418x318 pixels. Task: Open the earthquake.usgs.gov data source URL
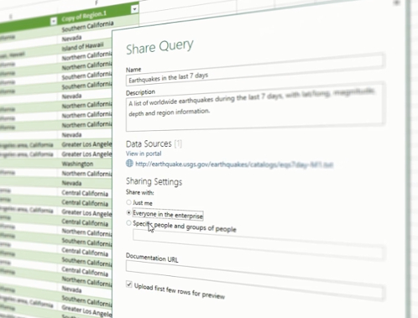click(234, 164)
